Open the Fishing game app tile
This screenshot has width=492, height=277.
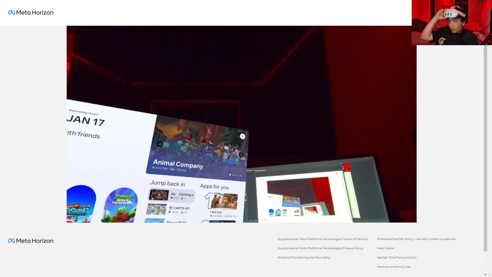pyautogui.click(x=81, y=204)
